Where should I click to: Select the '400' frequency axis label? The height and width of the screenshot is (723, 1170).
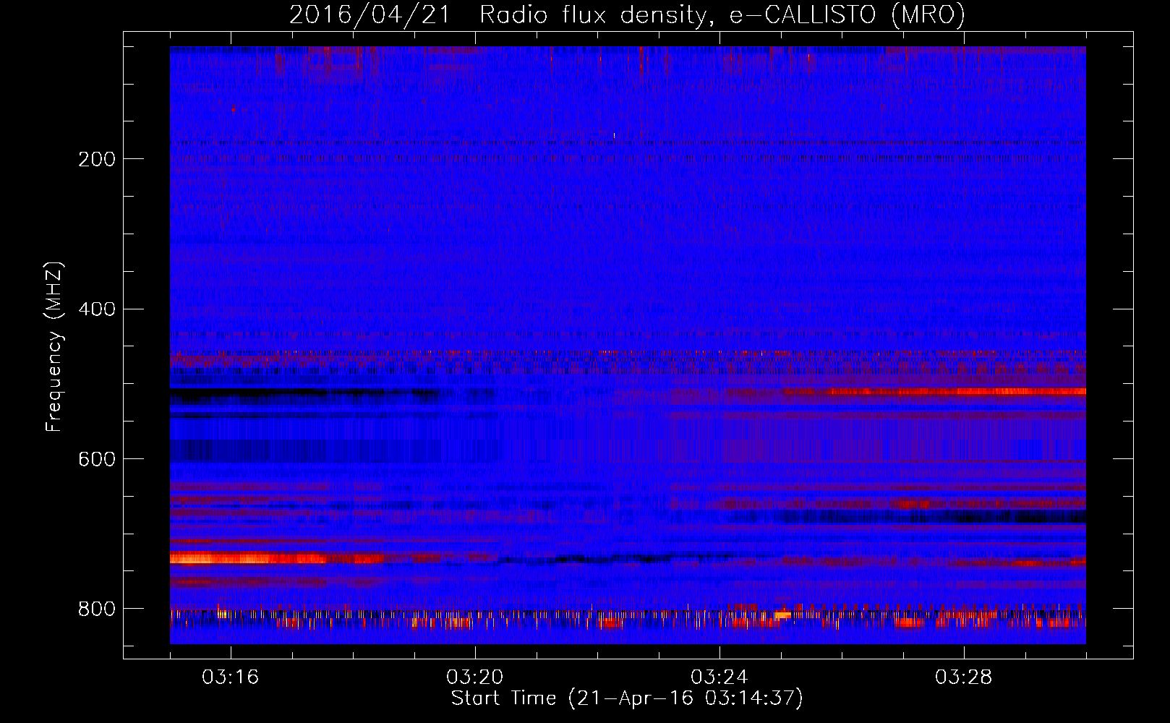pyautogui.click(x=97, y=309)
